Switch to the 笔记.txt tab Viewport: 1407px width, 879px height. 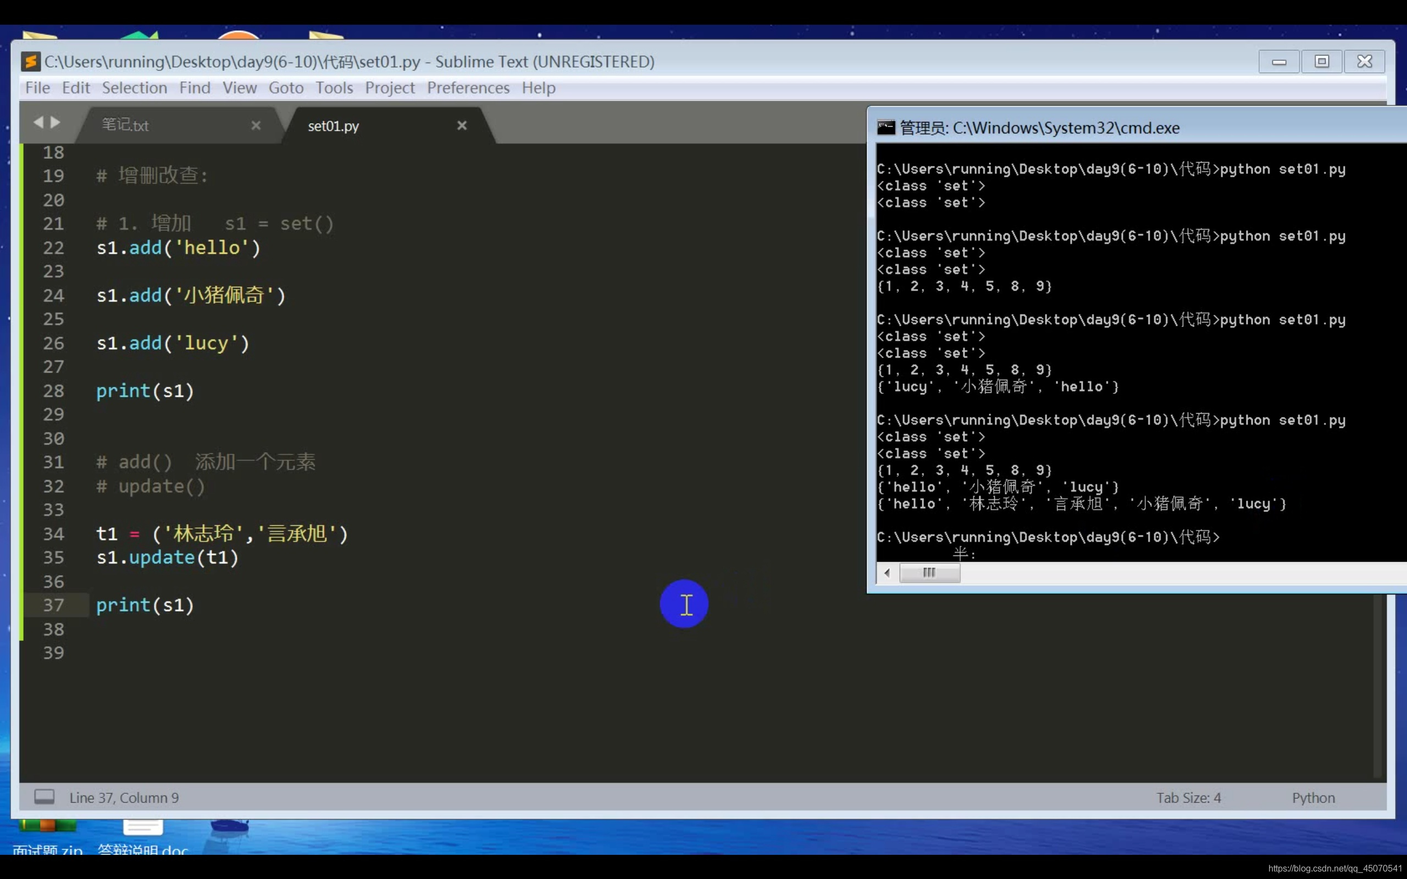(125, 126)
